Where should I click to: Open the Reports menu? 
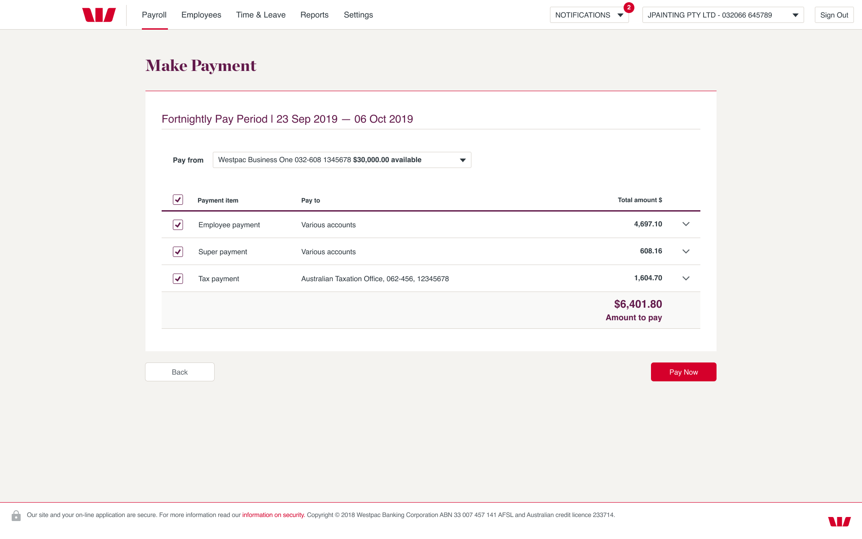pos(314,15)
